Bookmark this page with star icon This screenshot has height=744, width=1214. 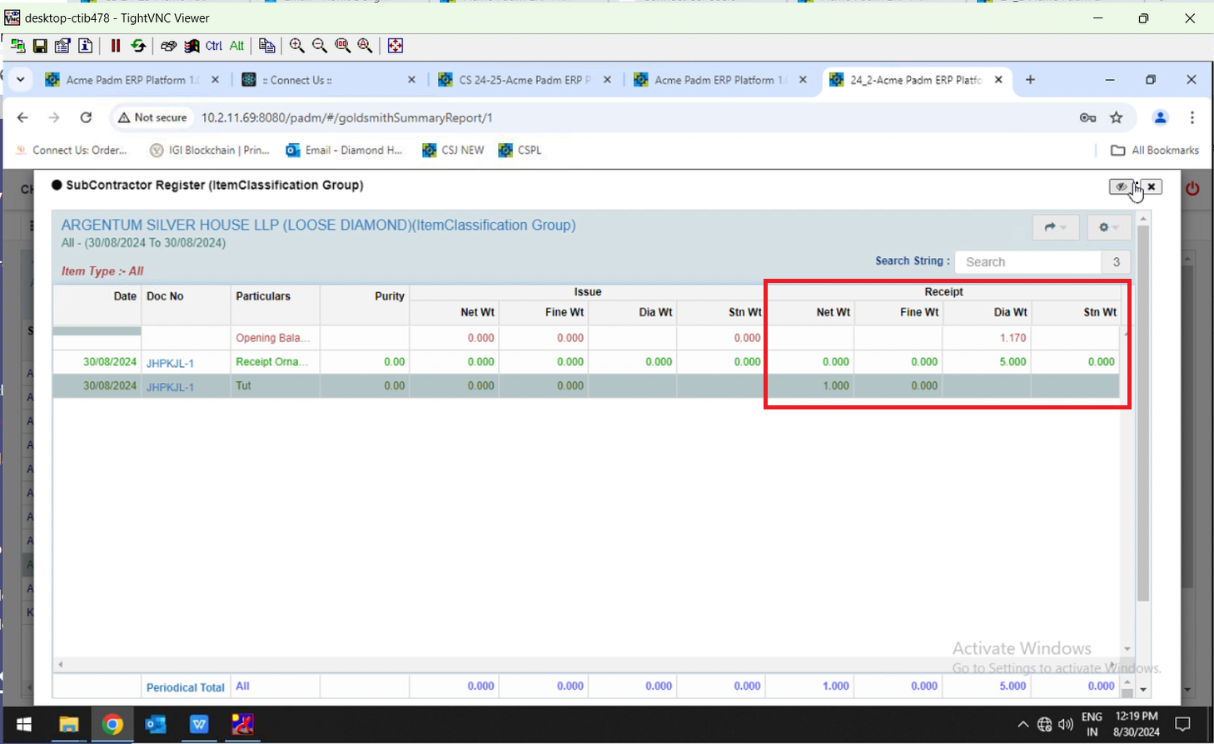[1117, 117]
